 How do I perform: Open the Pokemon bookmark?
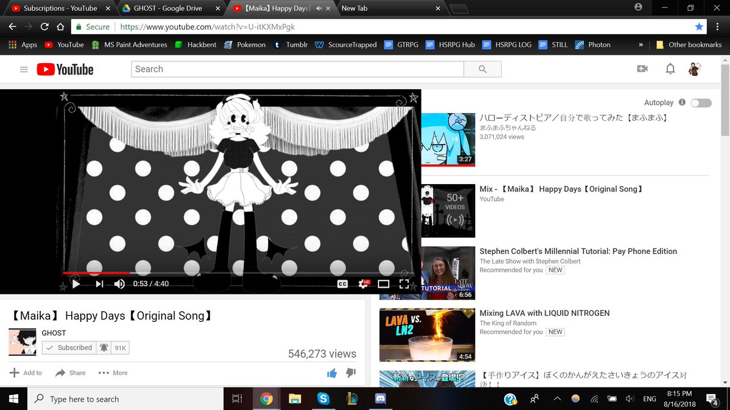click(245, 44)
